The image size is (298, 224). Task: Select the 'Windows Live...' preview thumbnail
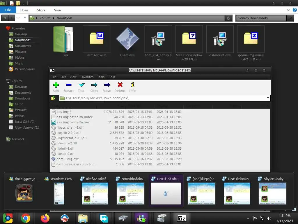coord(59,190)
